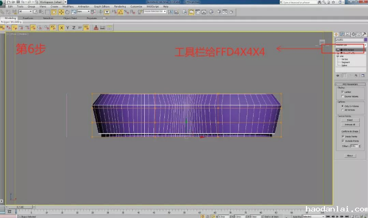The image size is (368, 218).
Task: Select All Vertices radio option
Action: pyautogui.click(x=342, y=110)
